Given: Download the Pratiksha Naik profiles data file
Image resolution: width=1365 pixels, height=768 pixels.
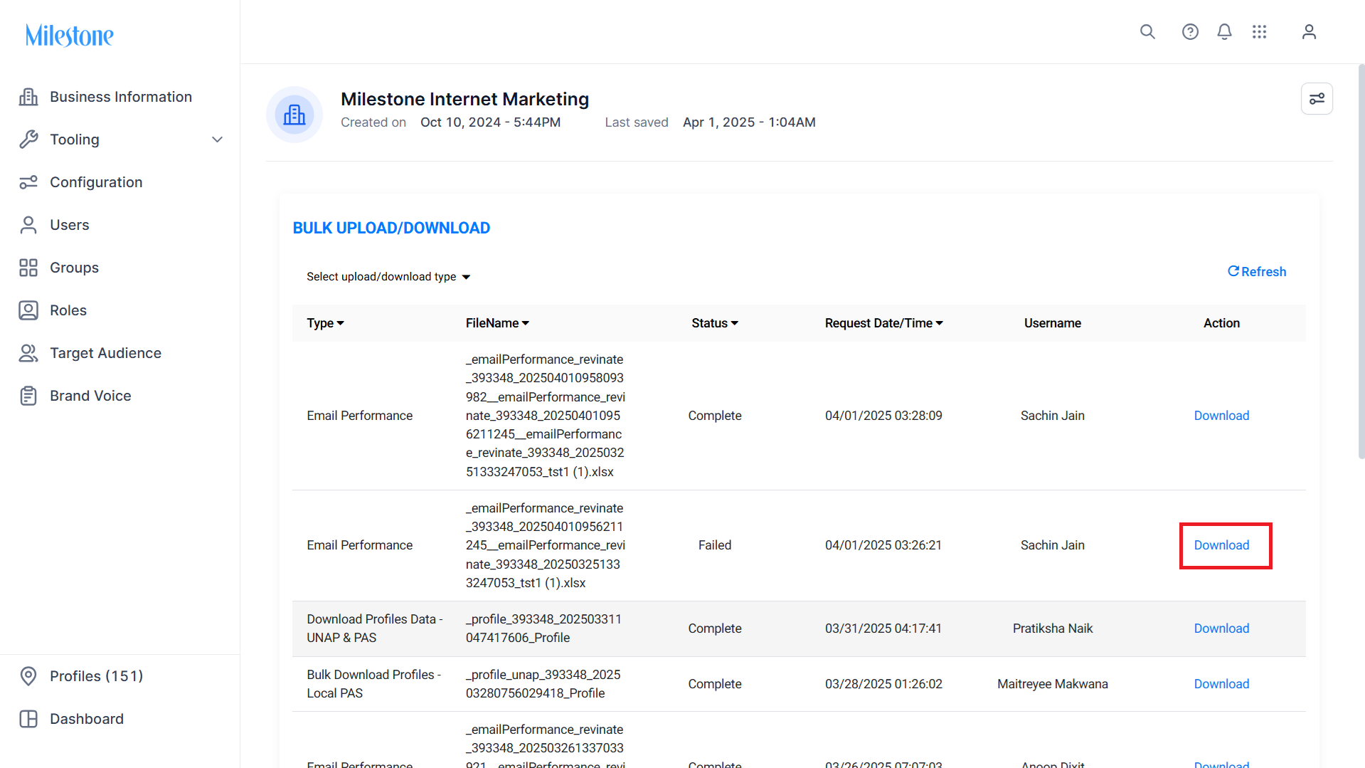Looking at the screenshot, I should 1221,628.
